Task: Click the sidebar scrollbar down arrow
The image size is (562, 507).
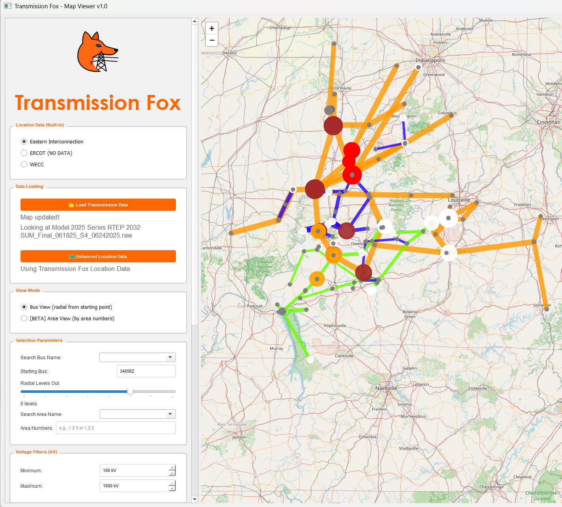Action: (194, 499)
